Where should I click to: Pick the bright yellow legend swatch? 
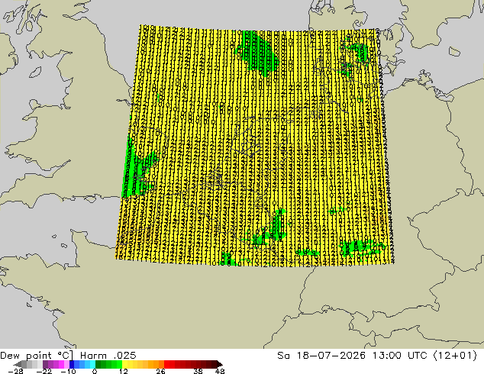coord(124,364)
